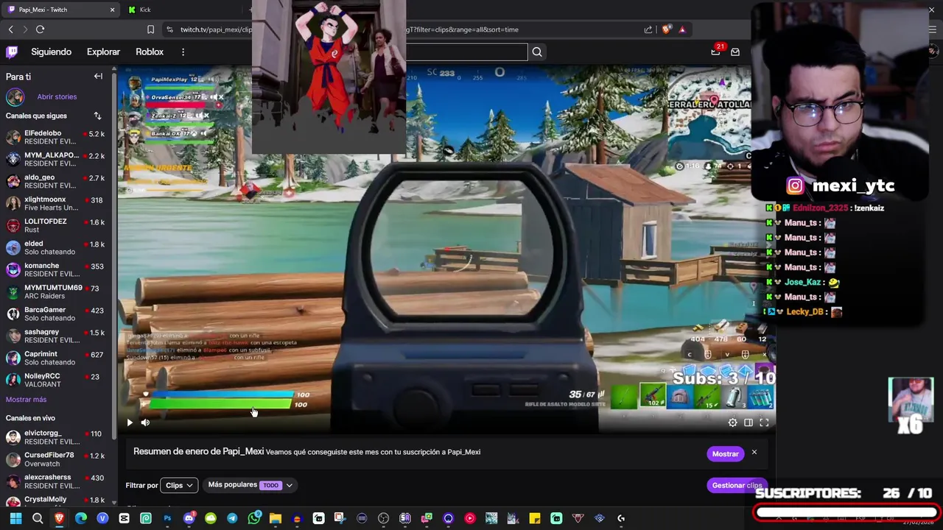Open the Twitch home logo
The height and width of the screenshot is (530, 943).
point(12,52)
